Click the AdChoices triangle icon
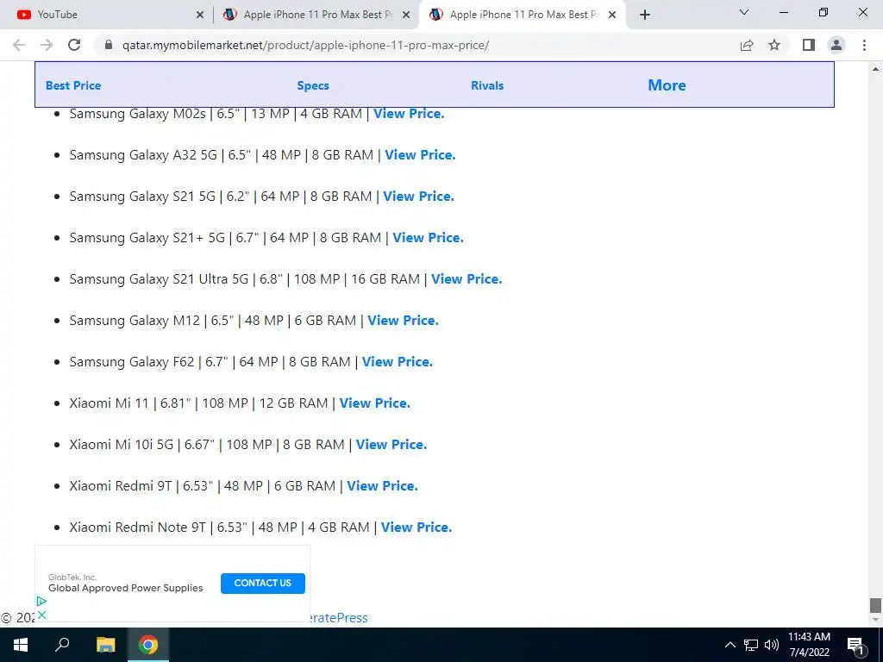 click(x=41, y=601)
